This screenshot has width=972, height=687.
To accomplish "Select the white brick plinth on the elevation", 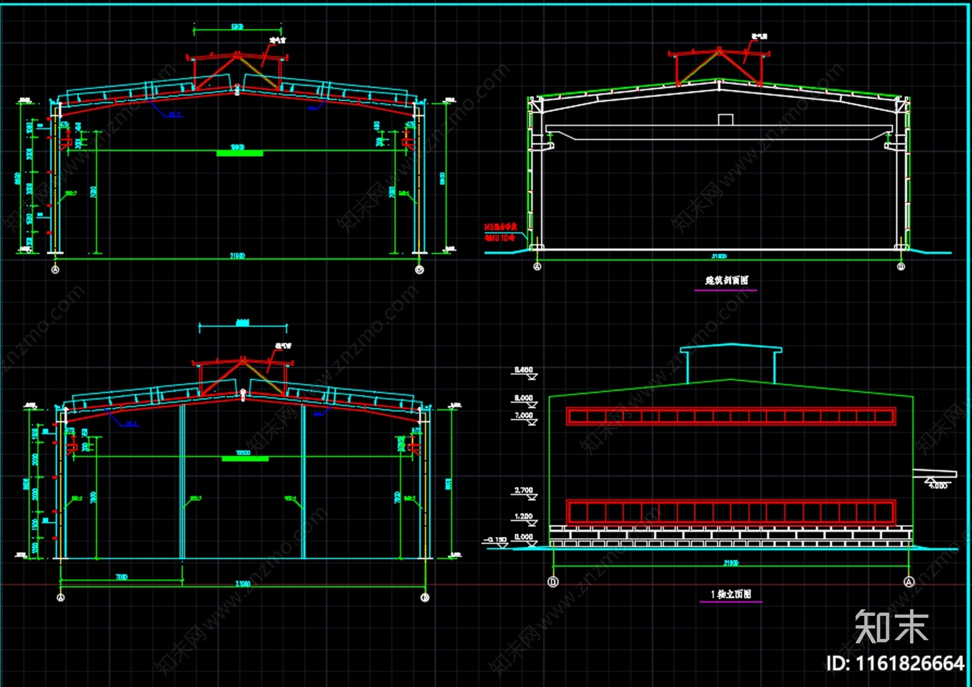I will tap(731, 536).
